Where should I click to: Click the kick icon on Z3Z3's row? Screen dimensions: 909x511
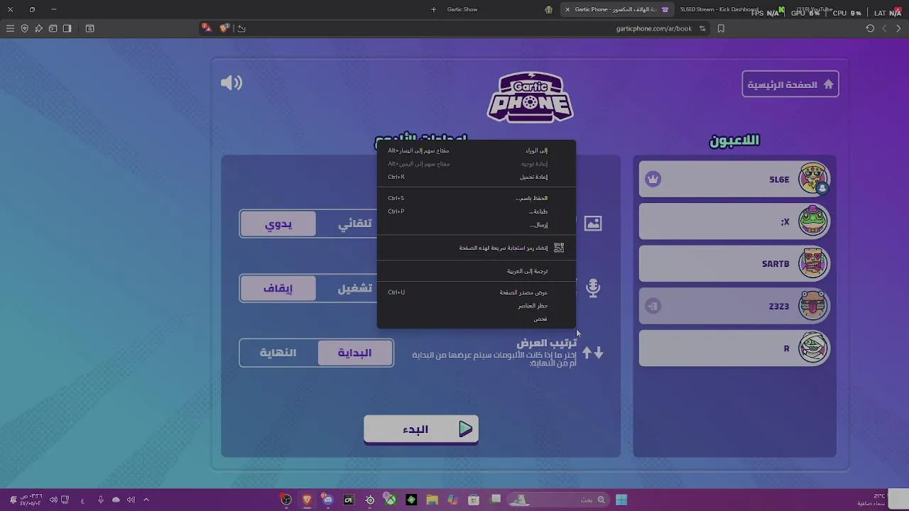tap(653, 306)
